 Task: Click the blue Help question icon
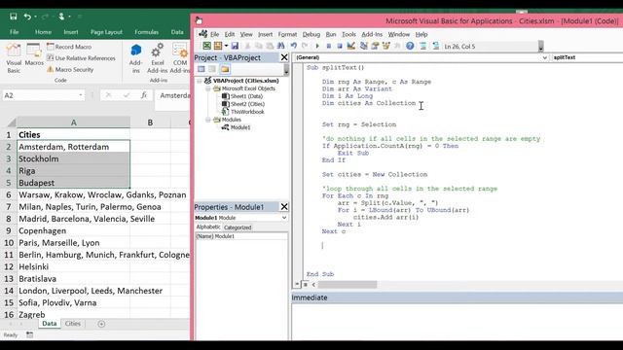point(410,46)
